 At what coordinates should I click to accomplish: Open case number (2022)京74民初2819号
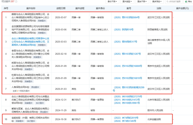(126, 118)
